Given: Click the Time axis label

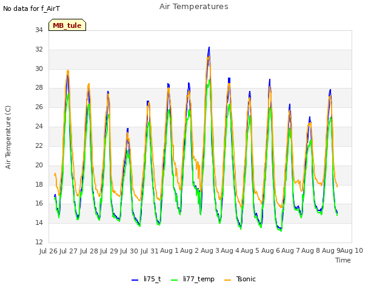Looking at the screenshot, I should coord(343,260).
